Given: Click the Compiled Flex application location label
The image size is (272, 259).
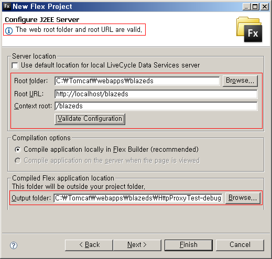Looking at the screenshot, I should pyautogui.click(x=63, y=178).
